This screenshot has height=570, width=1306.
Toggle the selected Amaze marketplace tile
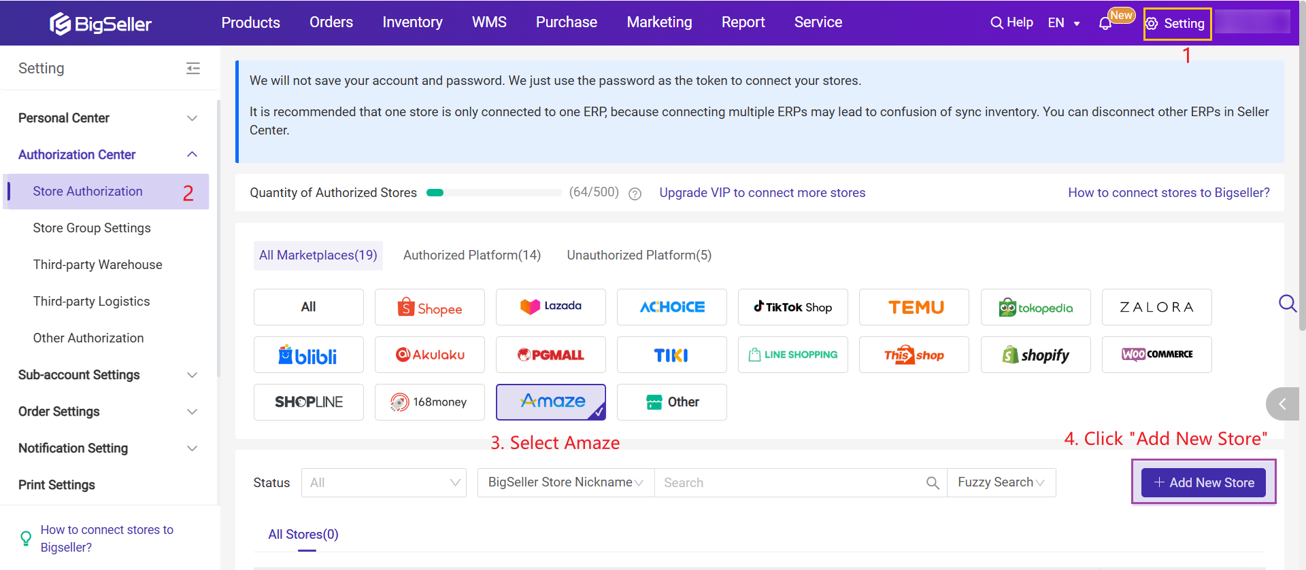[x=551, y=402]
